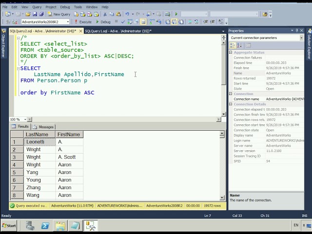The image size is (312, 234).
Task: Open the Object Explorer side tab
Action: (x=3, y=43)
